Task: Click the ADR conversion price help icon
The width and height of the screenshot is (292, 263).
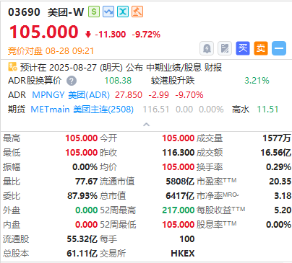Action: 72,81
